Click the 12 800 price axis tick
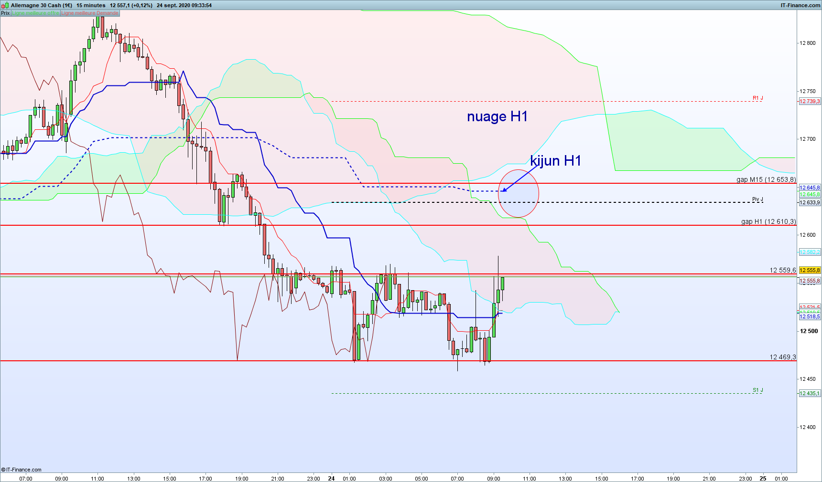This screenshot has height=482, width=822. [x=808, y=43]
